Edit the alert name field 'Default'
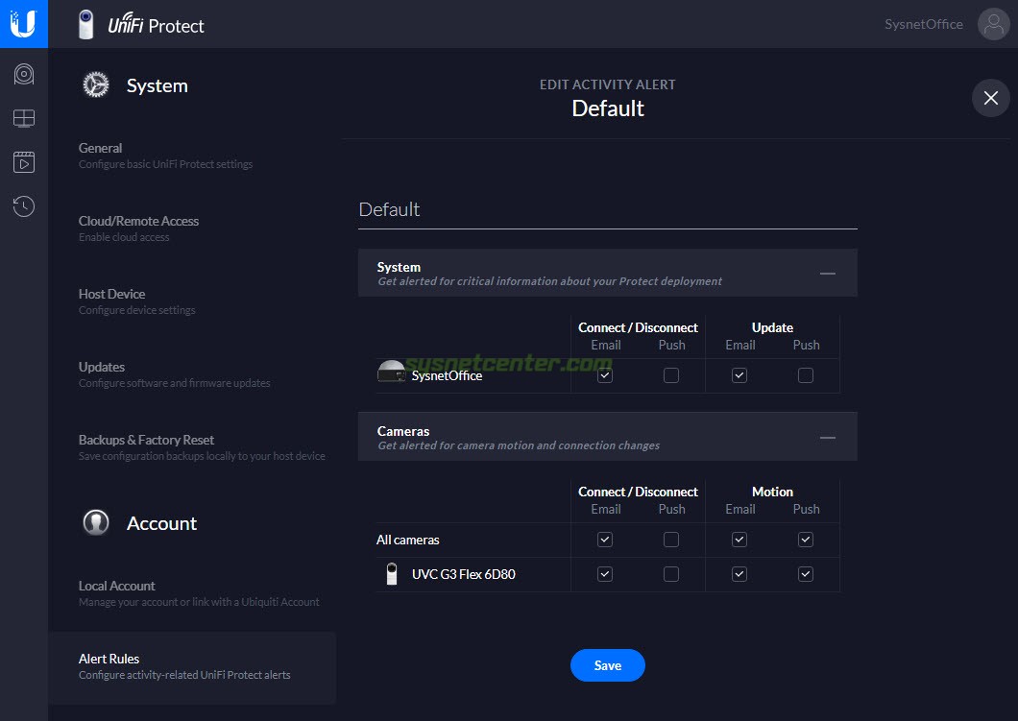The width and height of the screenshot is (1018, 721). click(x=608, y=209)
